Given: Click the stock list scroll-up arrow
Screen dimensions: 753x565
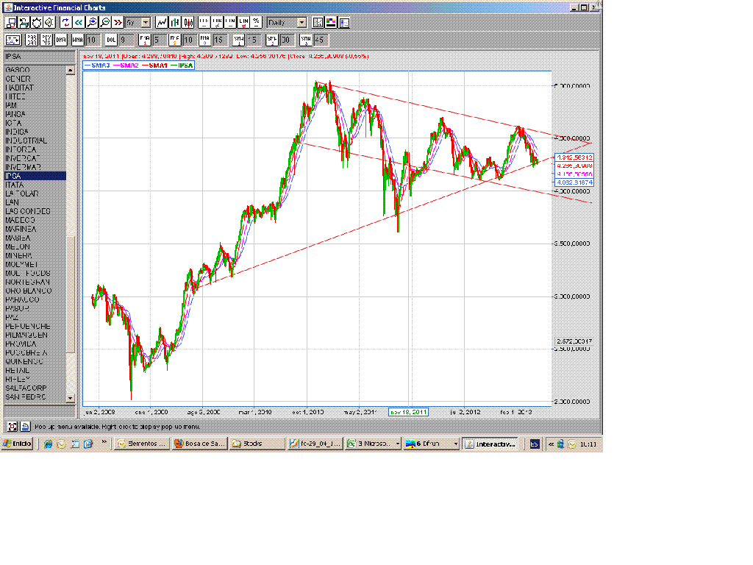Looking at the screenshot, I should pos(71,70).
